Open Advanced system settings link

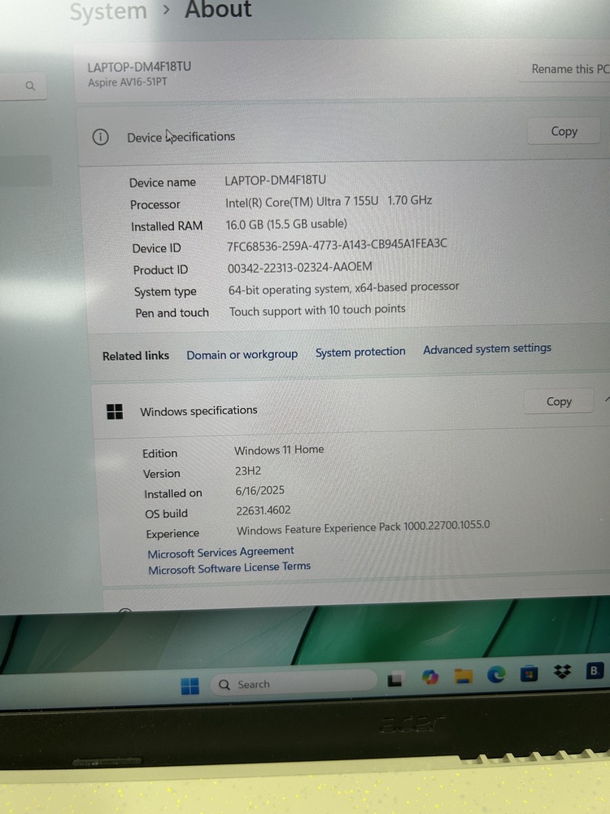487,349
